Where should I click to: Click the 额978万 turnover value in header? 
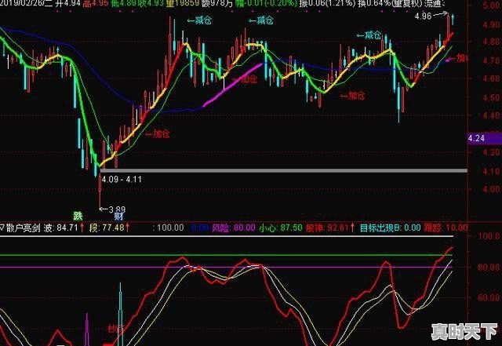216,4
